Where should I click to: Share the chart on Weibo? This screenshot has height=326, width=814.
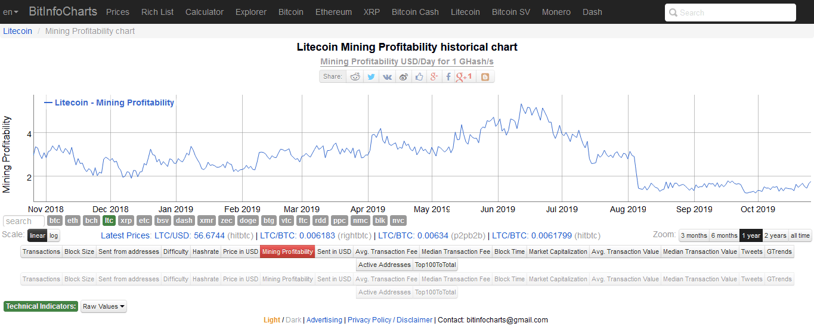pos(404,76)
